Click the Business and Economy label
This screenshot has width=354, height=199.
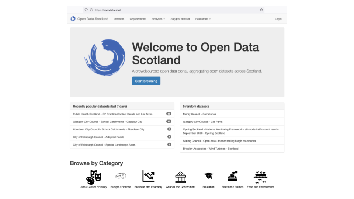(148, 187)
